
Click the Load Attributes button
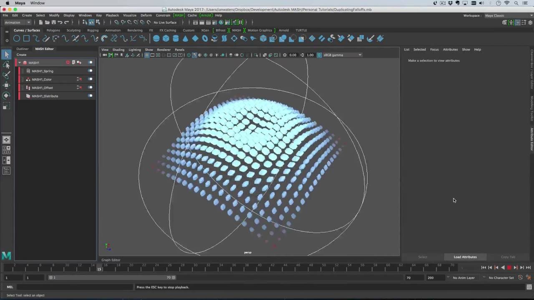465,257
